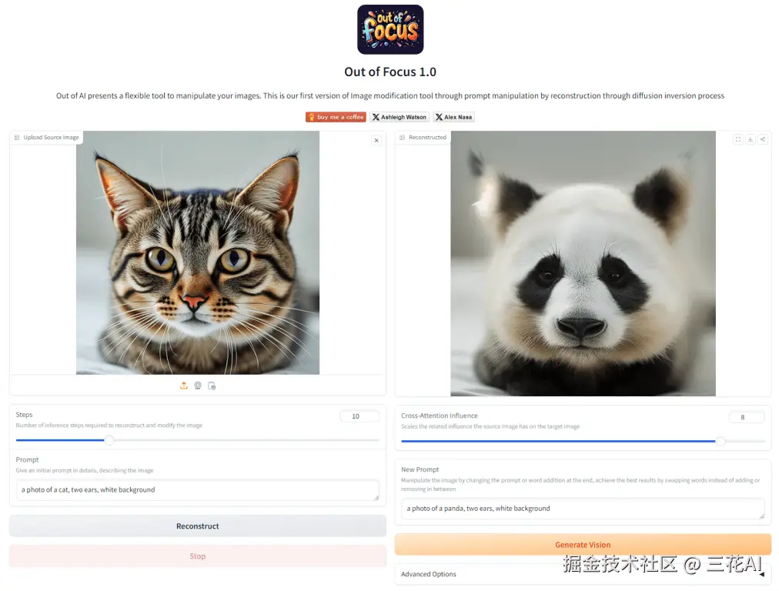Click the "Number of inference steps" description

[x=109, y=426]
